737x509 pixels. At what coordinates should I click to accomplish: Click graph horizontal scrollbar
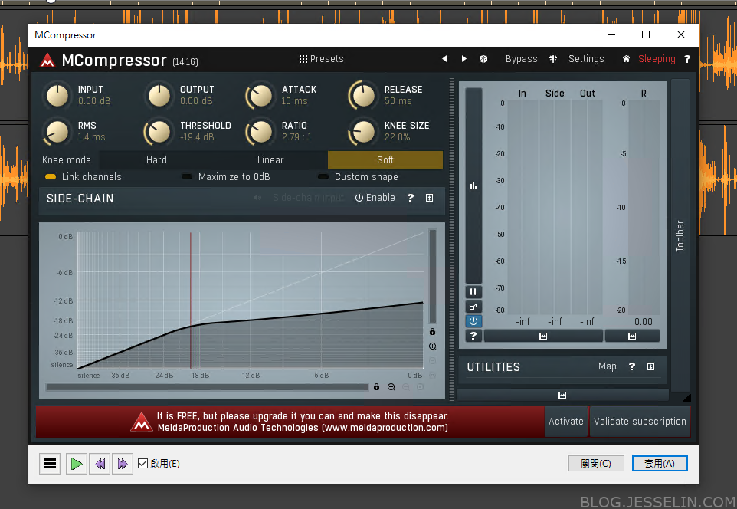pos(207,387)
